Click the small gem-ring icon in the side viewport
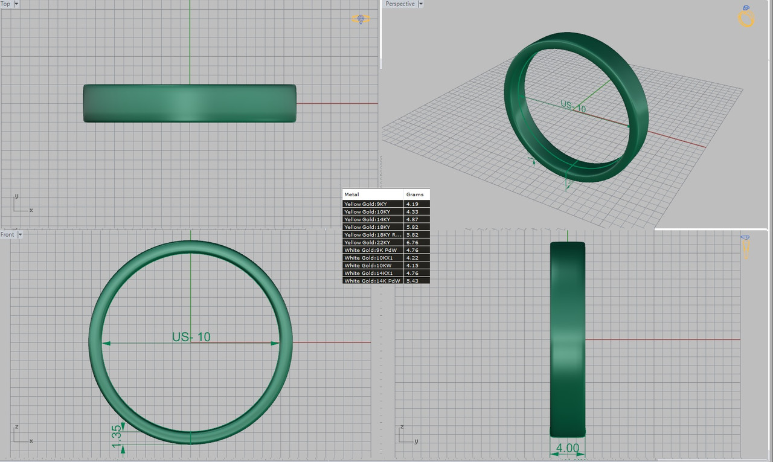The width and height of the screenshot is (773, 462). (x=745, y=247)
